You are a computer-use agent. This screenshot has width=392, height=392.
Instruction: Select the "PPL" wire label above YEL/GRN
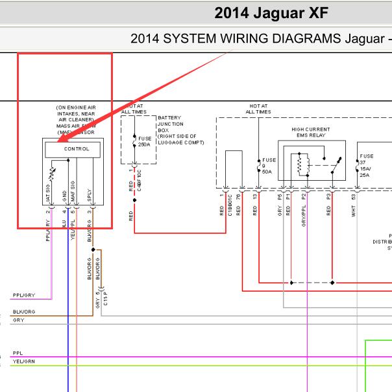(x=18, y=353)
